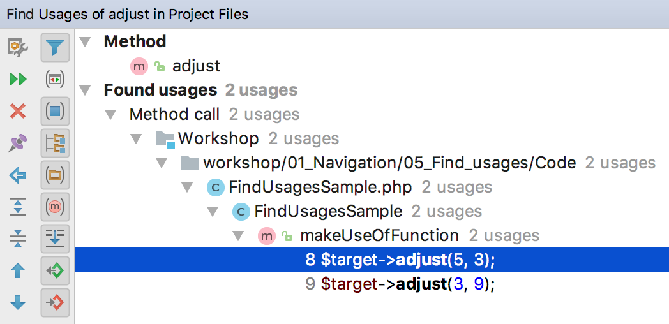Toggle group by method 'm' button
669x324 pixels.
tap(55, 206)
